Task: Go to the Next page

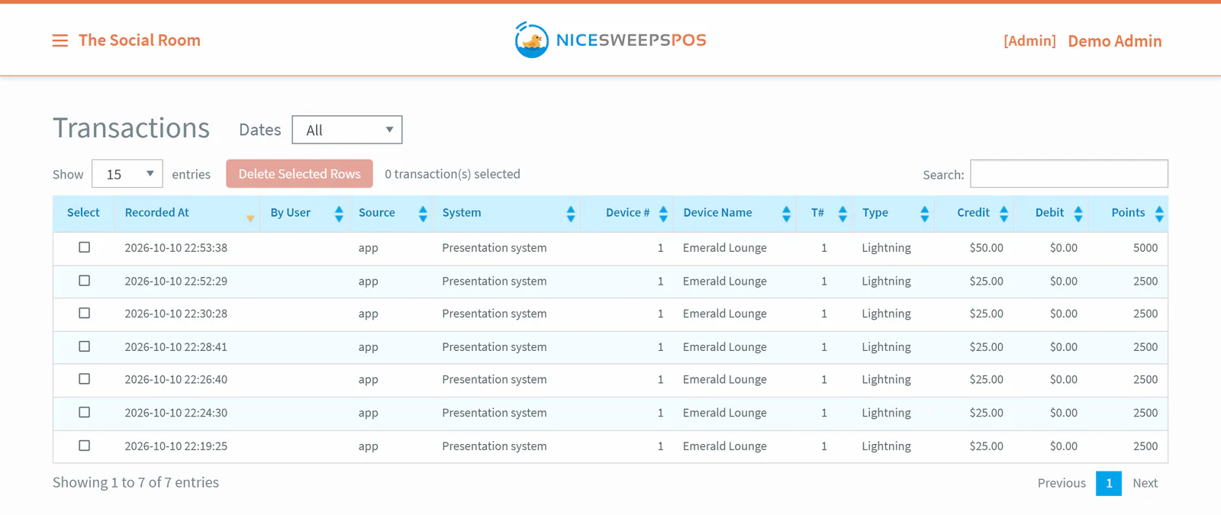Action: [1145, 483]
